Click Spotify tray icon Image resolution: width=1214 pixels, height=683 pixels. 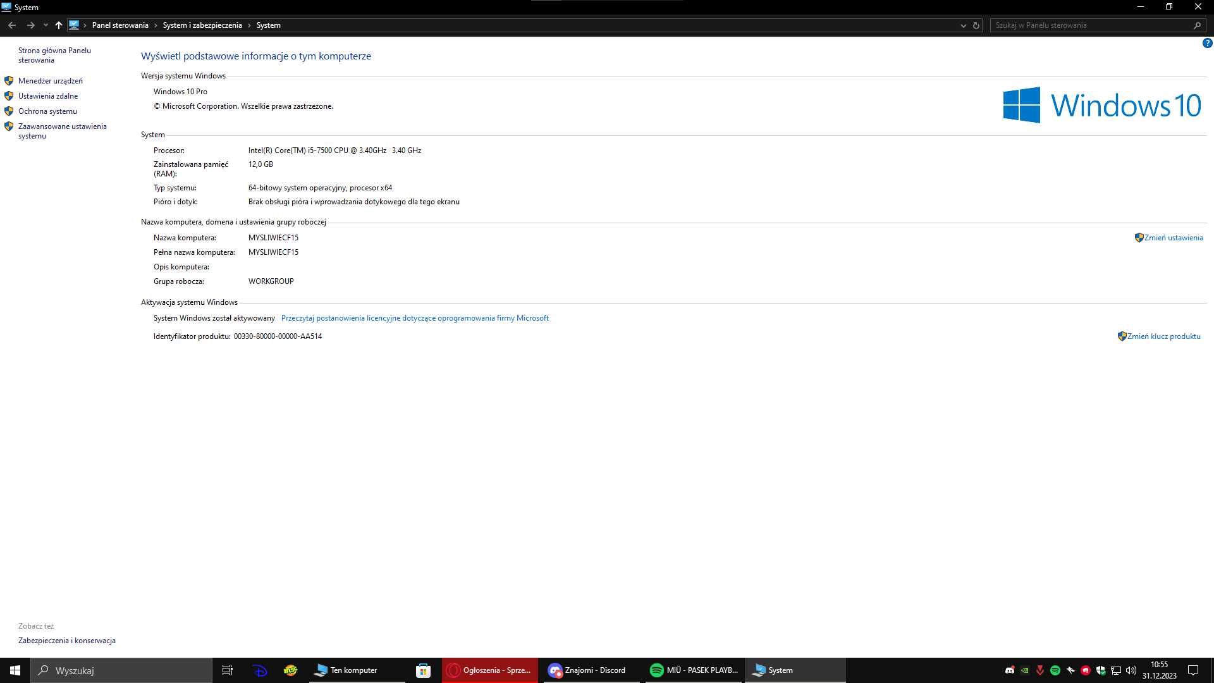(x=1055, y=670)
